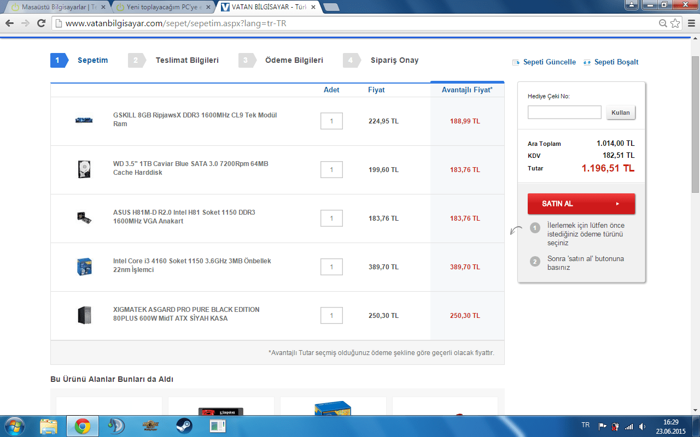Click Sepeti Boşalt link
The height and width of the screenshot is (437, 700).
[x=616, y=62]
